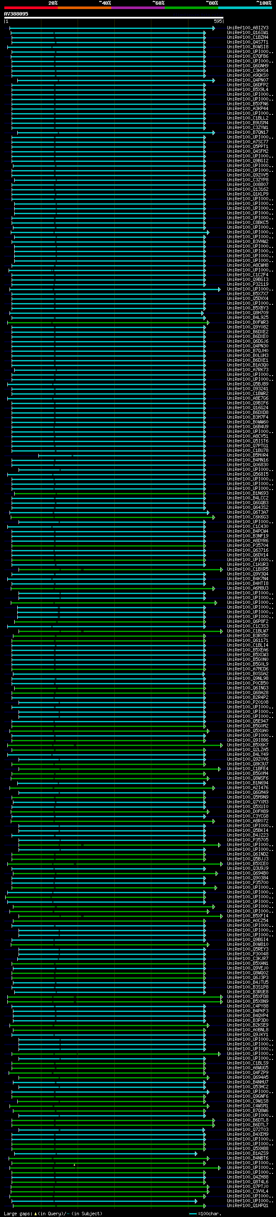Select hit label UniRef100_Q9JKY1
The width and height of the screenshot is (276, 1217).
(x=248, y=1035)
